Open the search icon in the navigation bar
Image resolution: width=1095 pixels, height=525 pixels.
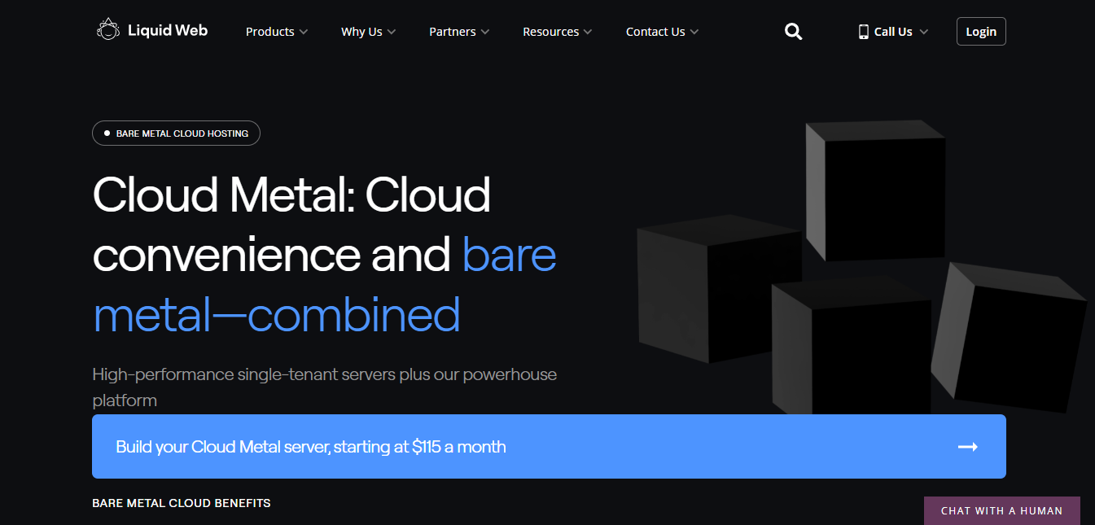[793, 31]
